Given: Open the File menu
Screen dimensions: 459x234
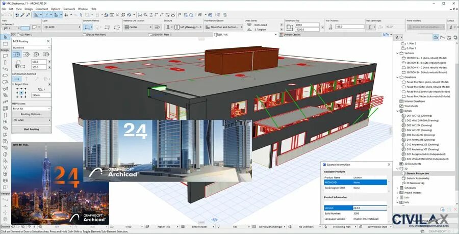Looking at the screenshot, I should 4,9.
